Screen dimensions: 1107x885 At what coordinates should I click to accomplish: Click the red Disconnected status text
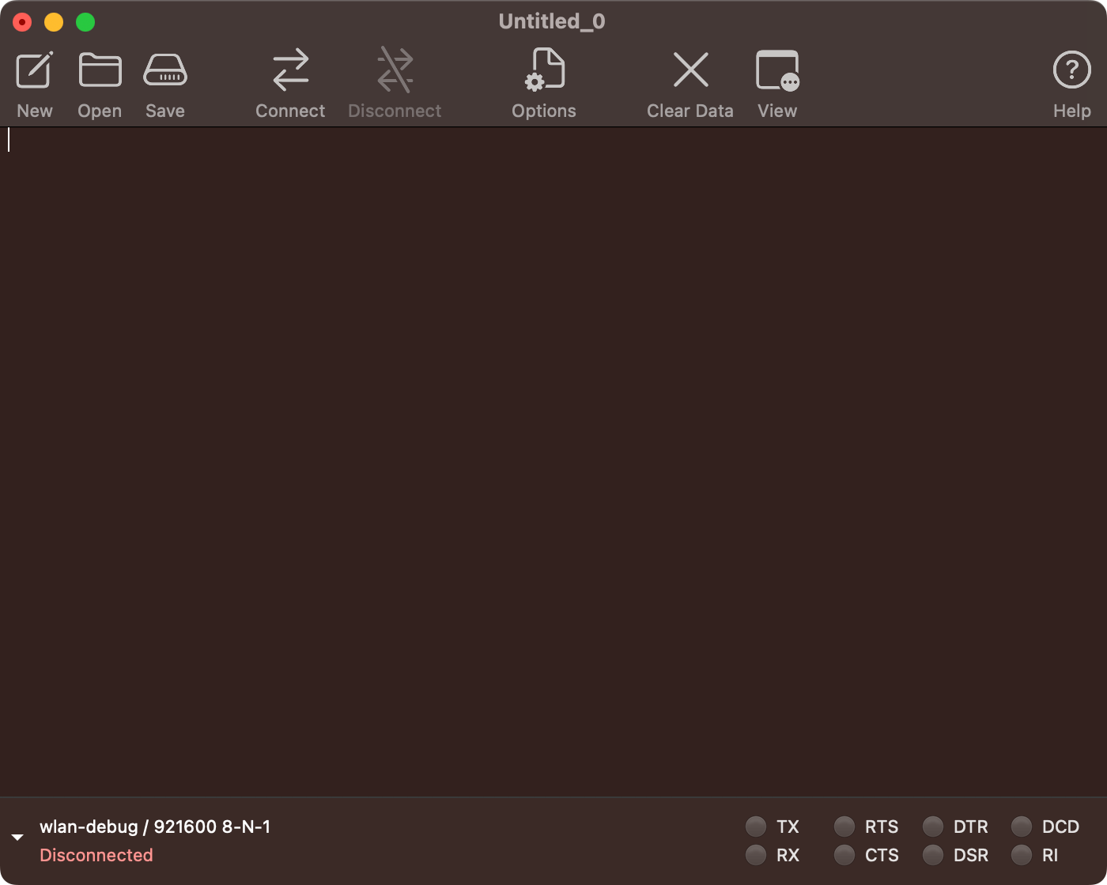tap(96, 855)
